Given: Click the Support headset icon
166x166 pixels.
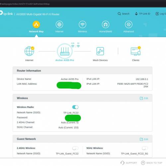Looking at the screenshot, I should [123, 163].
